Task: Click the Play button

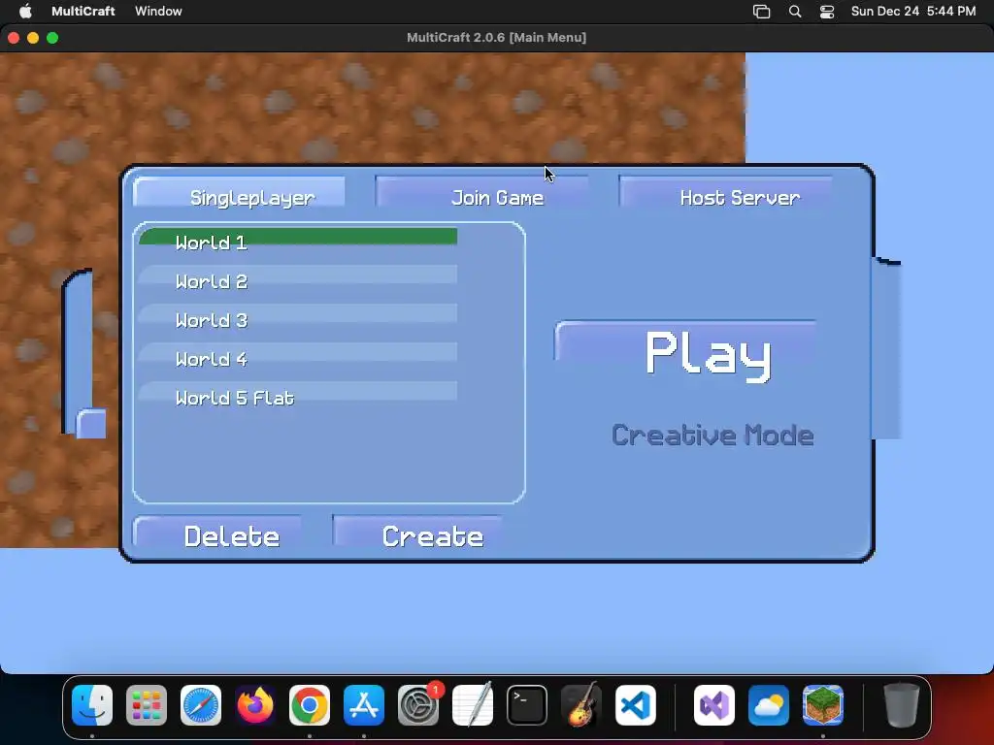Action: tap(685, 353)
